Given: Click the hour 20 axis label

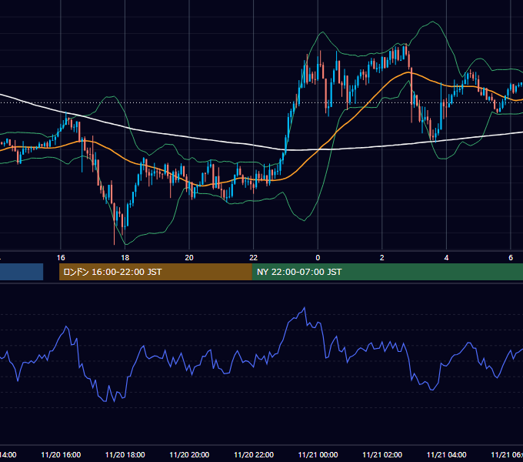Looking at the screenshot, I should [189, 257].
